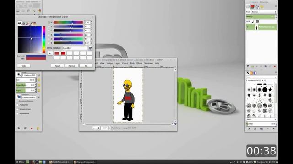Select the large solid round brush

(265, 90)
